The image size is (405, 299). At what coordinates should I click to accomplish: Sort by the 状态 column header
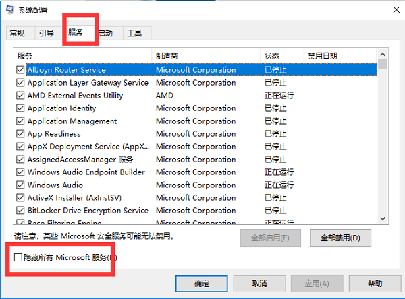pyautogui.click(x=282, y=56)
